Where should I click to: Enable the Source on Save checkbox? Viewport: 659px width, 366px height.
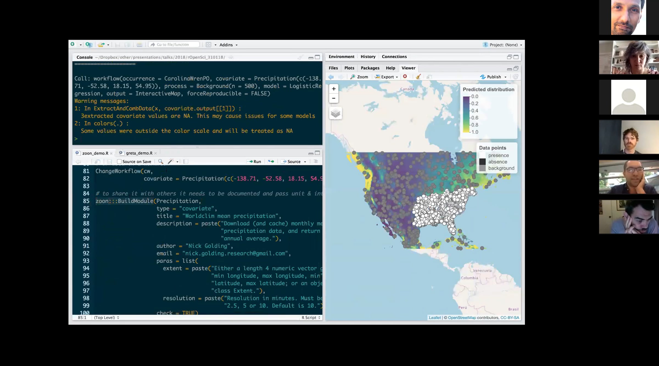click(x=119, y=161)
